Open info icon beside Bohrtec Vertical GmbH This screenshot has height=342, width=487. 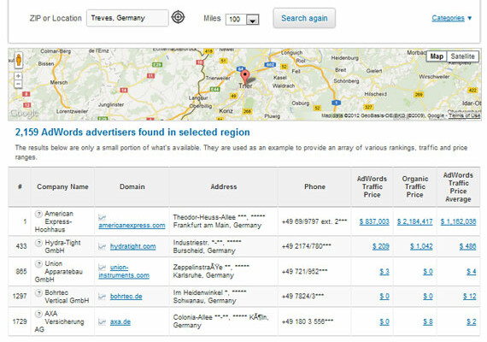pos(38,293)
